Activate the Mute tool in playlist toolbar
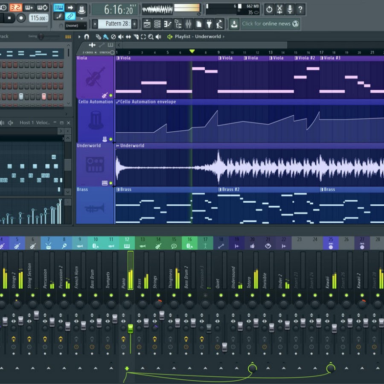Screen dimensions: 384x384 121,37
